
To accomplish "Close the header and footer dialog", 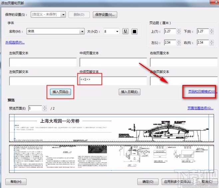I will 215,2.
